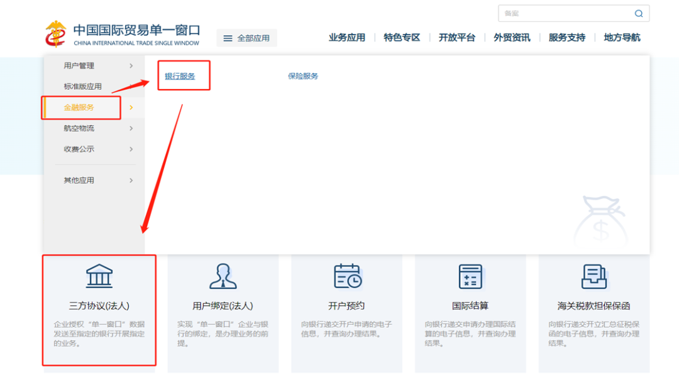Click the search input field
The image size is (679, 378).
point(565,14)
